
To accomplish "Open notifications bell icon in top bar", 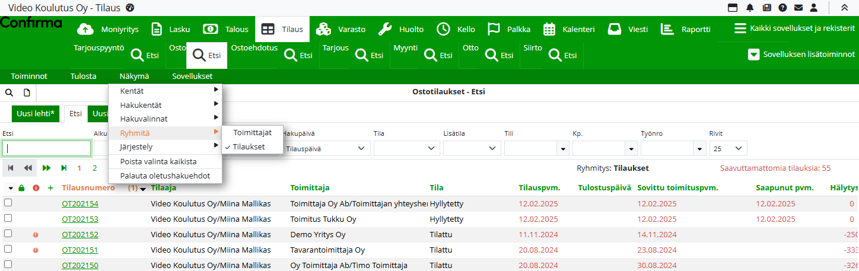I will (x=750, y=8).
